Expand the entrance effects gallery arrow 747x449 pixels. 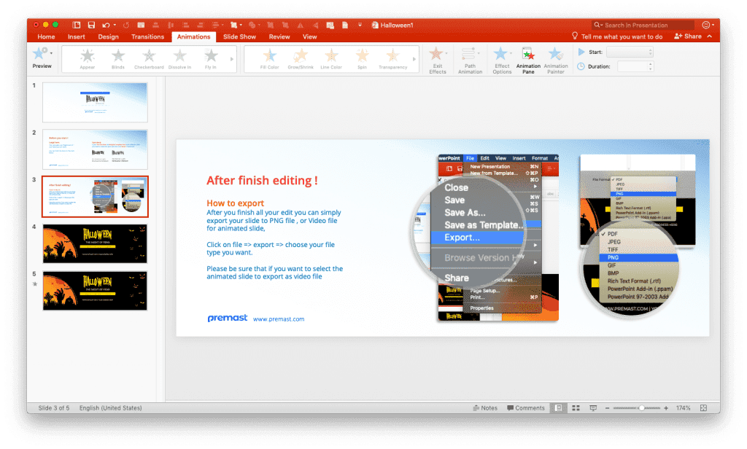click(x=232, y=59)
